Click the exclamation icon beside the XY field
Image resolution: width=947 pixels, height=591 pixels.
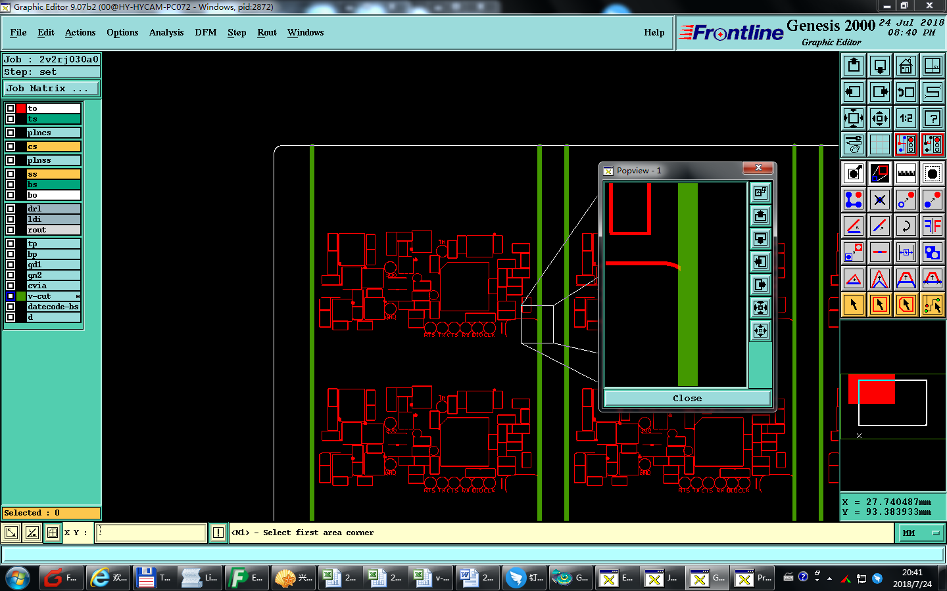click(x=218, y=533)
